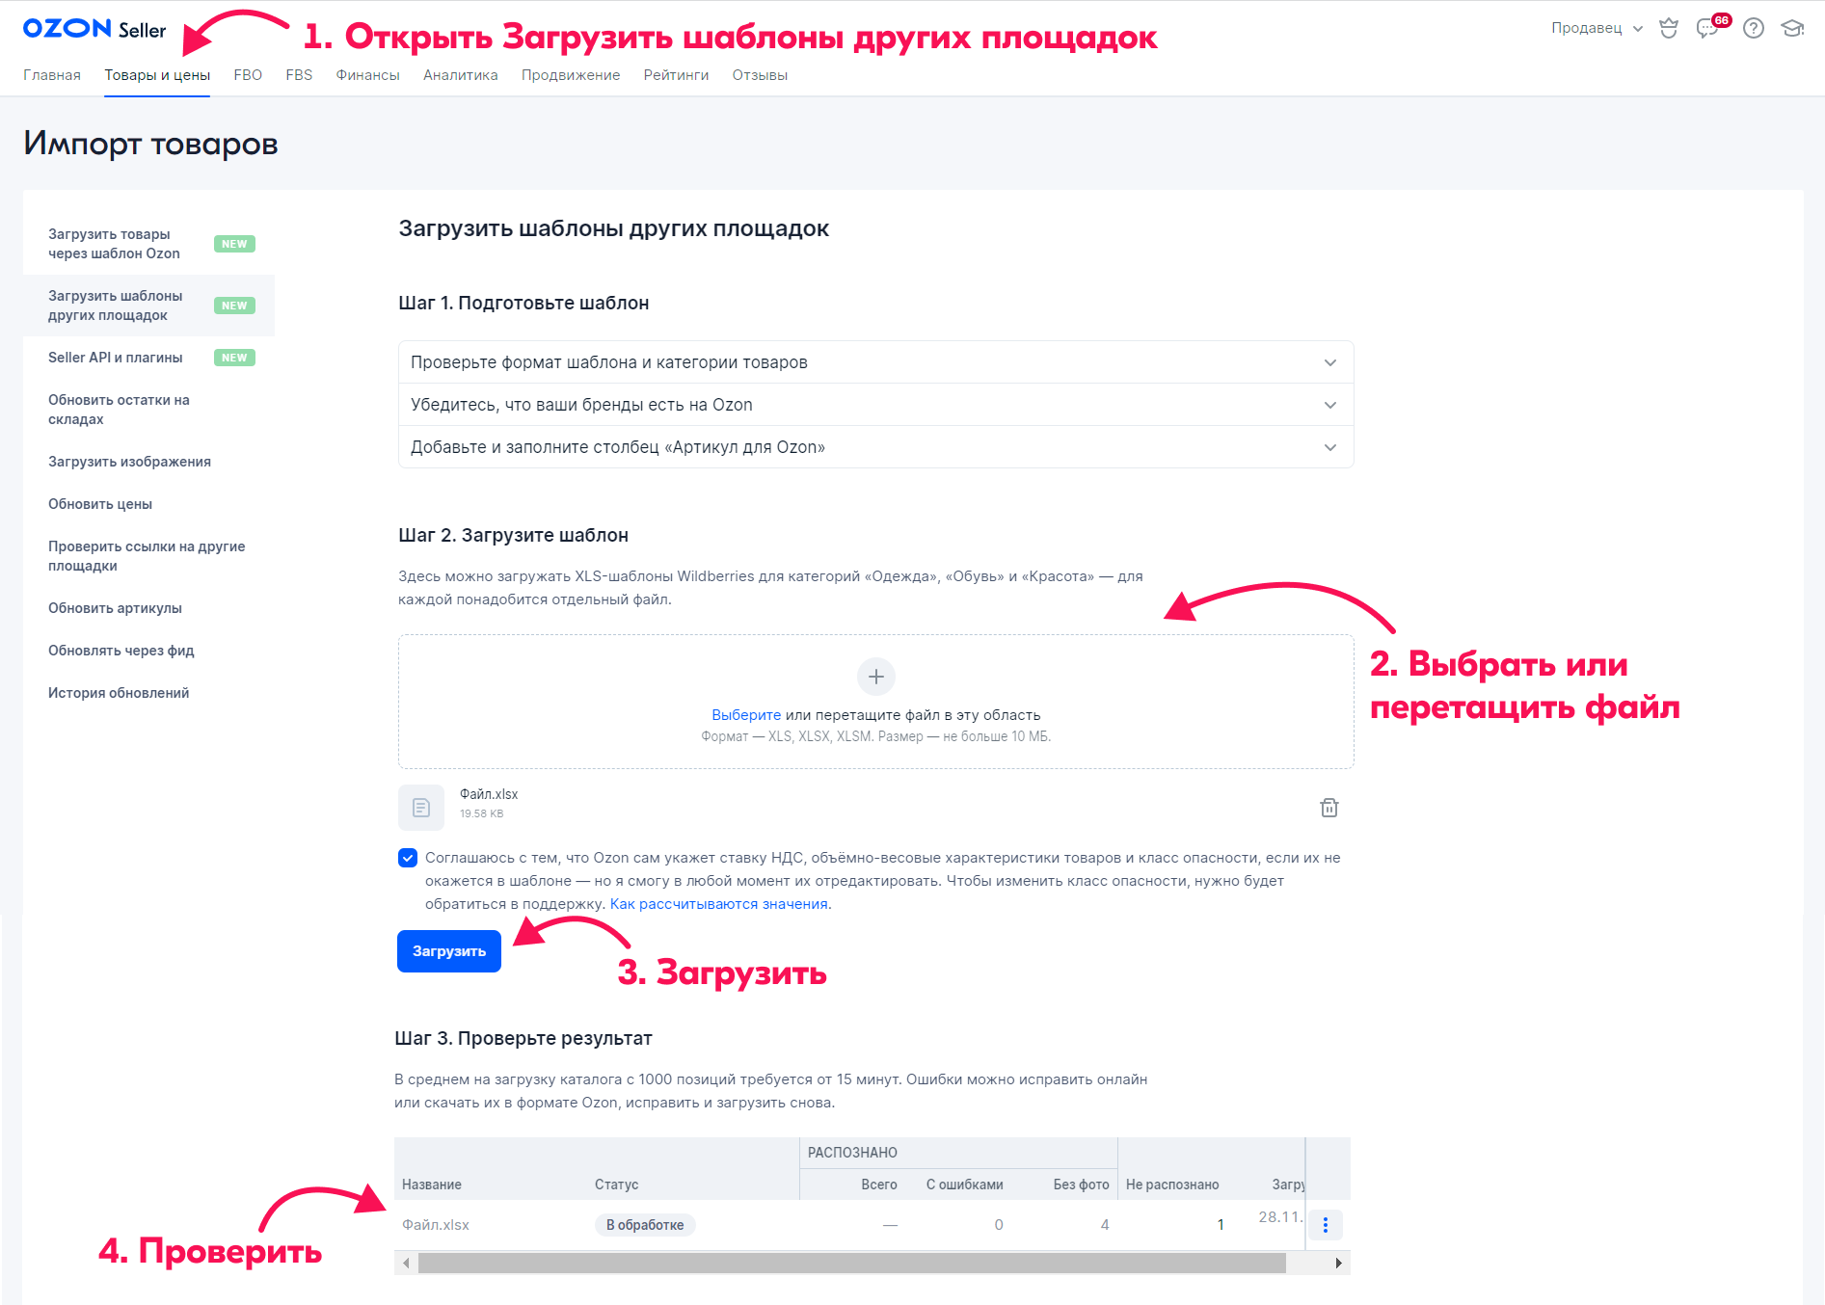Click the OZON Seller logo

tap(94, 29)
